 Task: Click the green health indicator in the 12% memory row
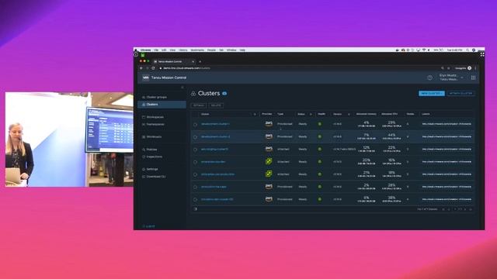click(x=320, y=149)
